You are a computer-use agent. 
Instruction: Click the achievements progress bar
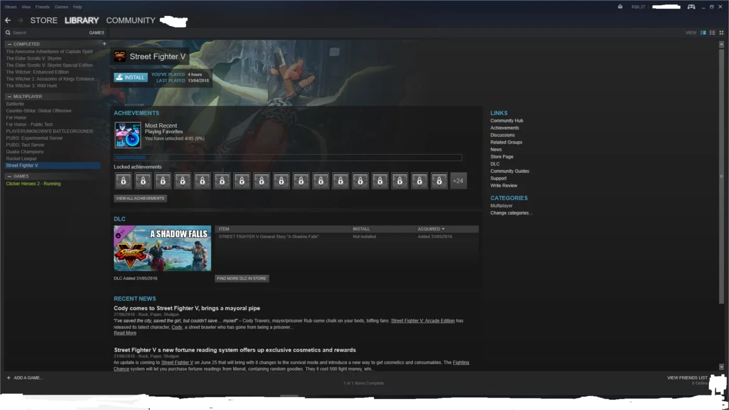pos(288,158)
